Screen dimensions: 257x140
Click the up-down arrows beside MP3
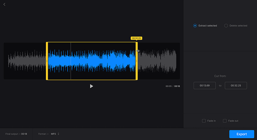click(x=58, y=134)
